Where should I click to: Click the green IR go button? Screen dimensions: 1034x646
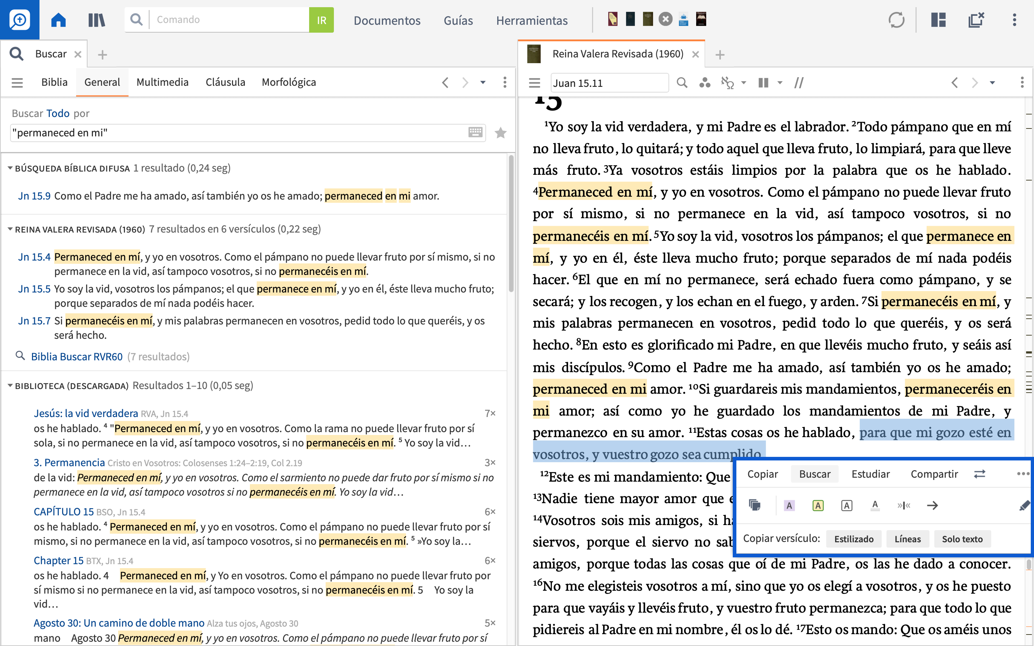321,20
